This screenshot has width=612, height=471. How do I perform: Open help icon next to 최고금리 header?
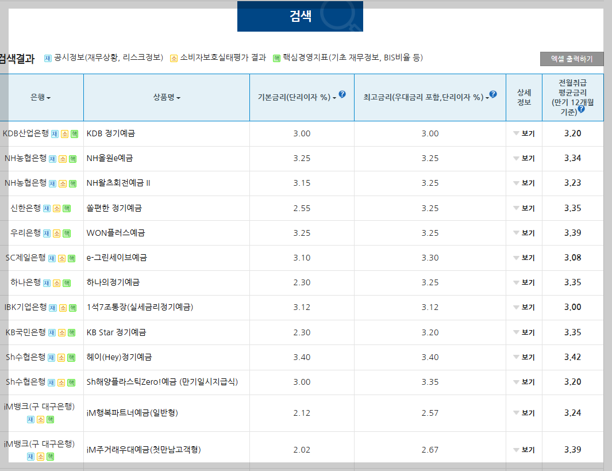(494, 94)
